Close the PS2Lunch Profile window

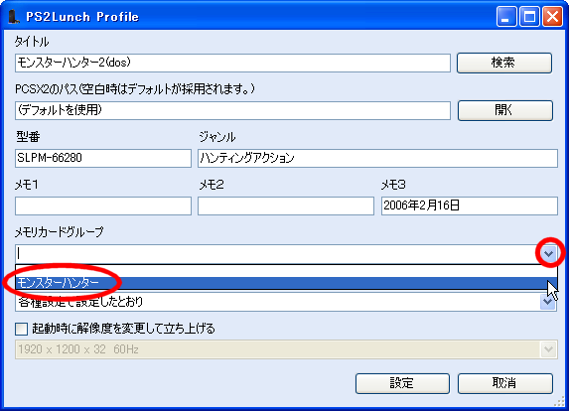coord(553,17)
